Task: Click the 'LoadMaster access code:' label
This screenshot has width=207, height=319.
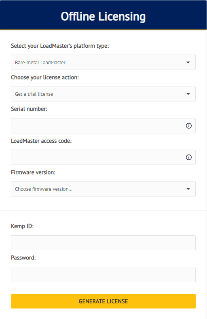Action: 41,141
